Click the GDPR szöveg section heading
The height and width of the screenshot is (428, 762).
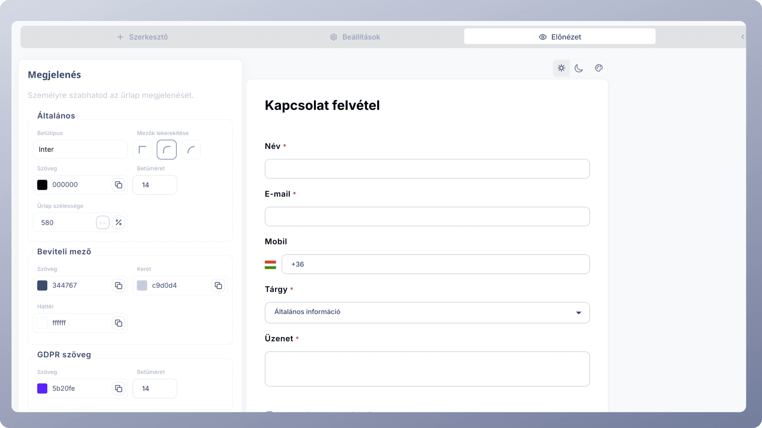click(64, 355)
